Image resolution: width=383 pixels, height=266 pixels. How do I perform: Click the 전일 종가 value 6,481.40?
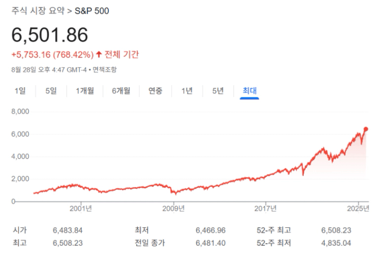211,243
